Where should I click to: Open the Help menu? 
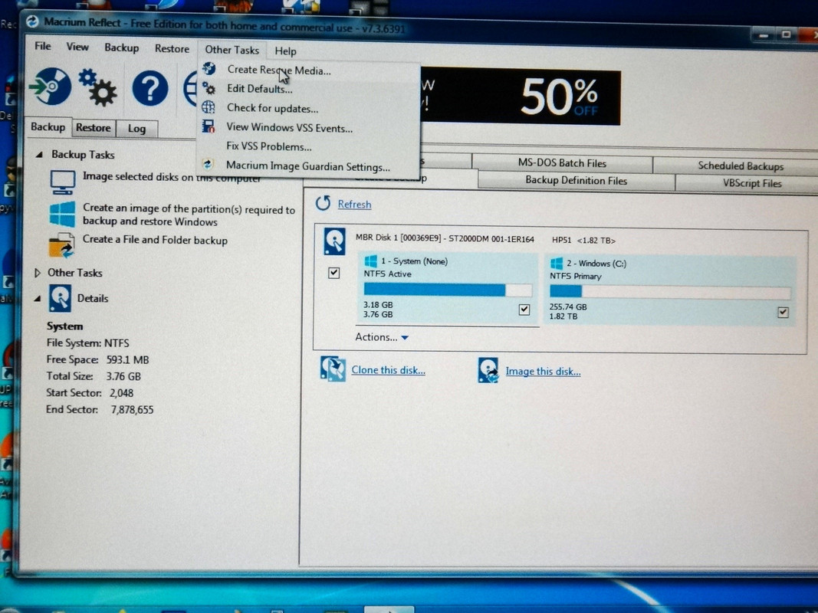click(285, 51)
